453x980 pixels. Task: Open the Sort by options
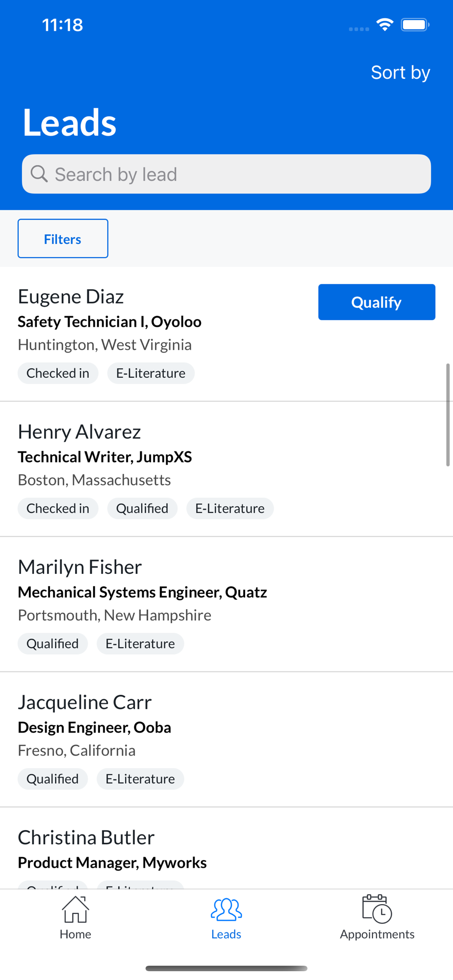pyautogui.click(x=400, y=73)
